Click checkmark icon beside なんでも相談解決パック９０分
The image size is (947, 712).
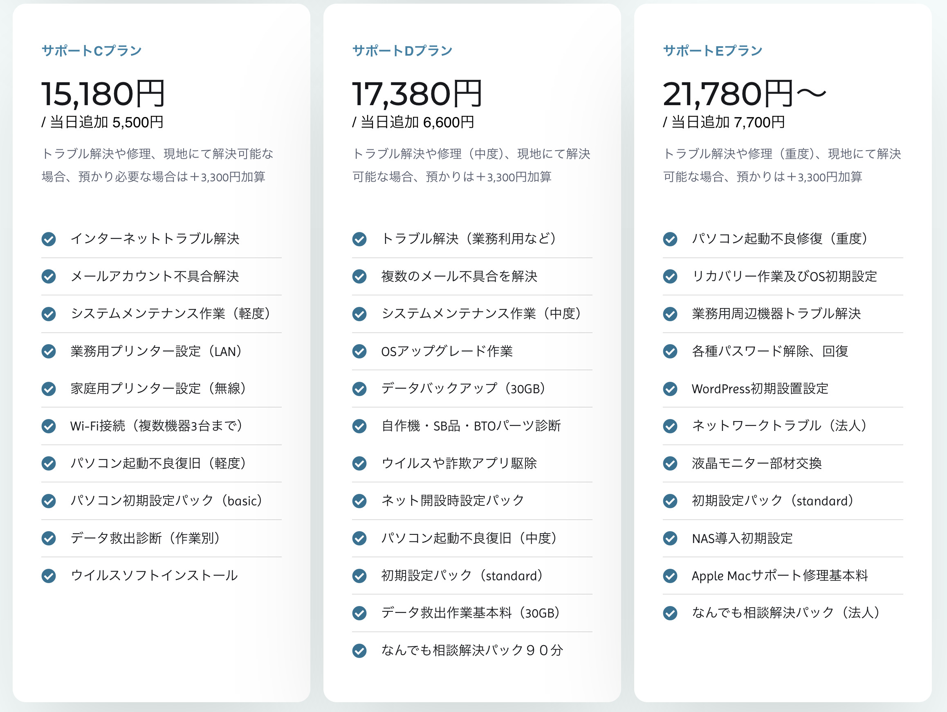359,651
